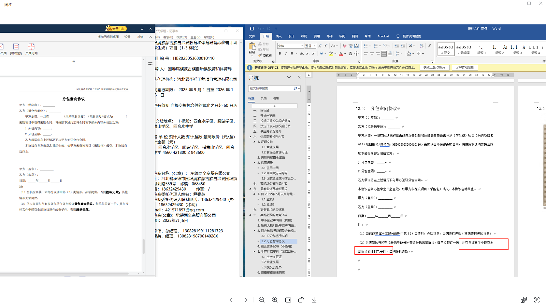Viewport: 546px width, 307px height.
Task: Click the page crop (页面裁剪) tool
Action: coord(16,49)
